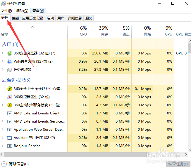The width and height of the screenshot is (191, 168).
Task: Click the 360浏览器医生 process icon
Action: (9, 97)
